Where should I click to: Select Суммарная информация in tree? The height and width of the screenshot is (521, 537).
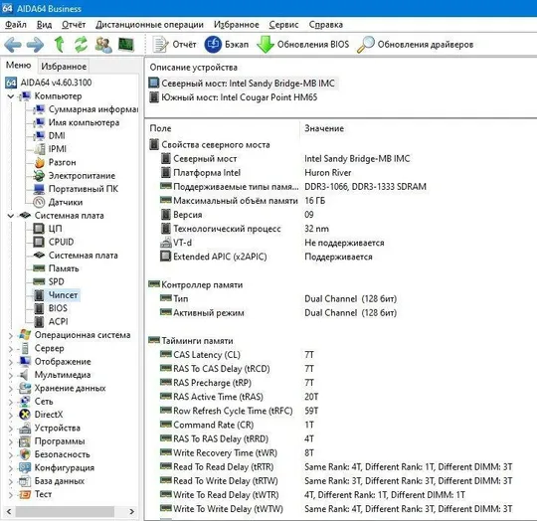(x=86, y=109)
